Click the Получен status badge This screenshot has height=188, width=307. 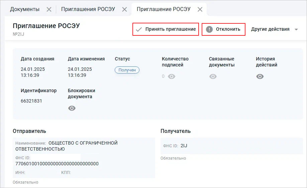[127, 70]
